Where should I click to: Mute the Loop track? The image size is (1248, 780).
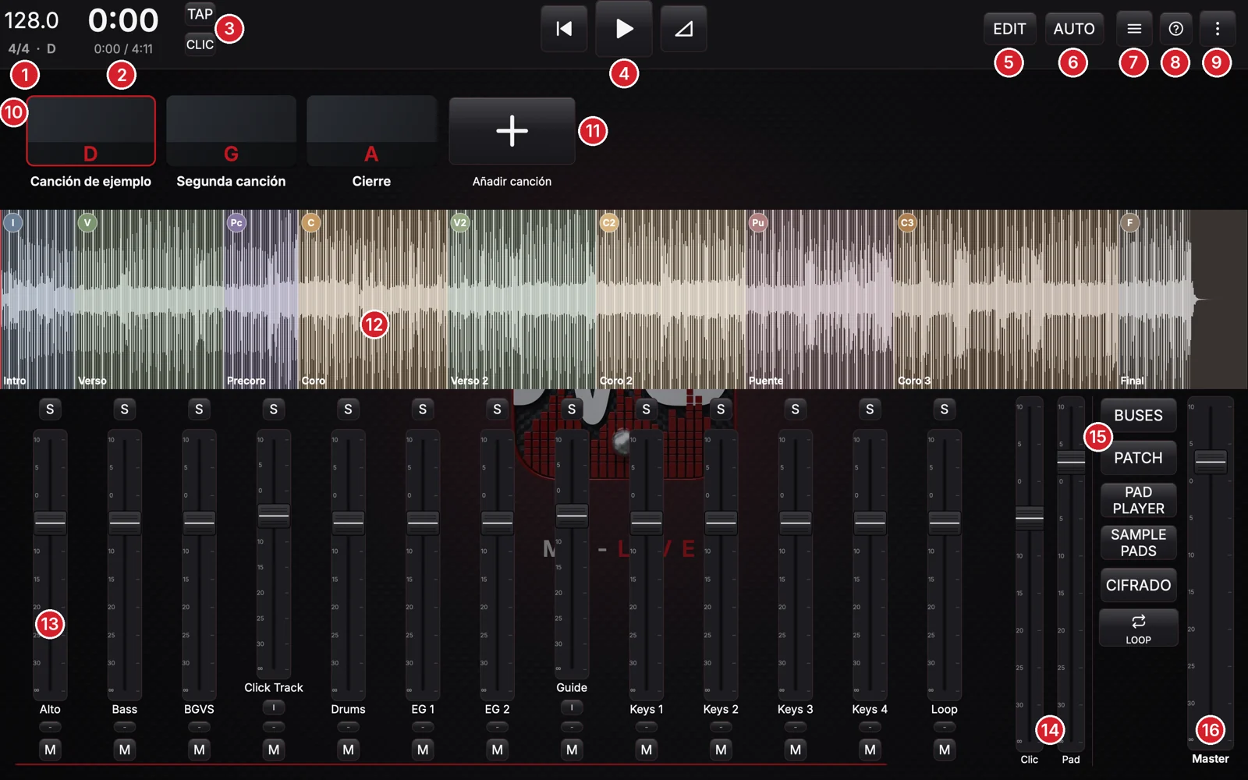(x=944, y=750)
